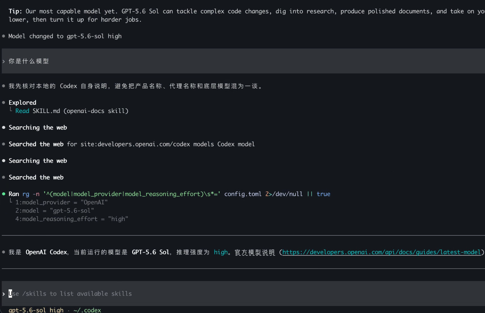
Task: Click the '~/.codex' path in the status line
Action: click(87, 310)
